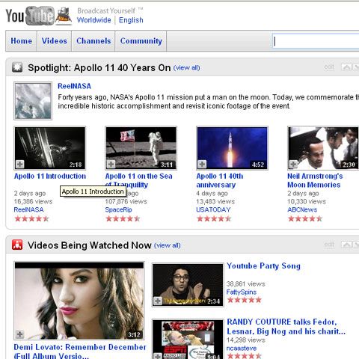The image size is (359, 359).
Task: Change location via Worldwide link
Action: tap(94, 20)
